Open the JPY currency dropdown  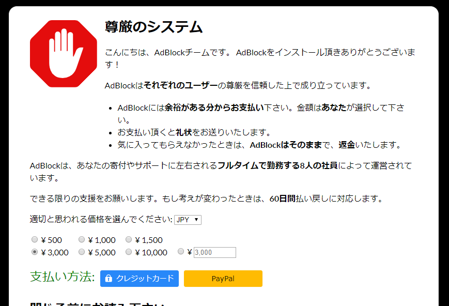tap(188, 220)
